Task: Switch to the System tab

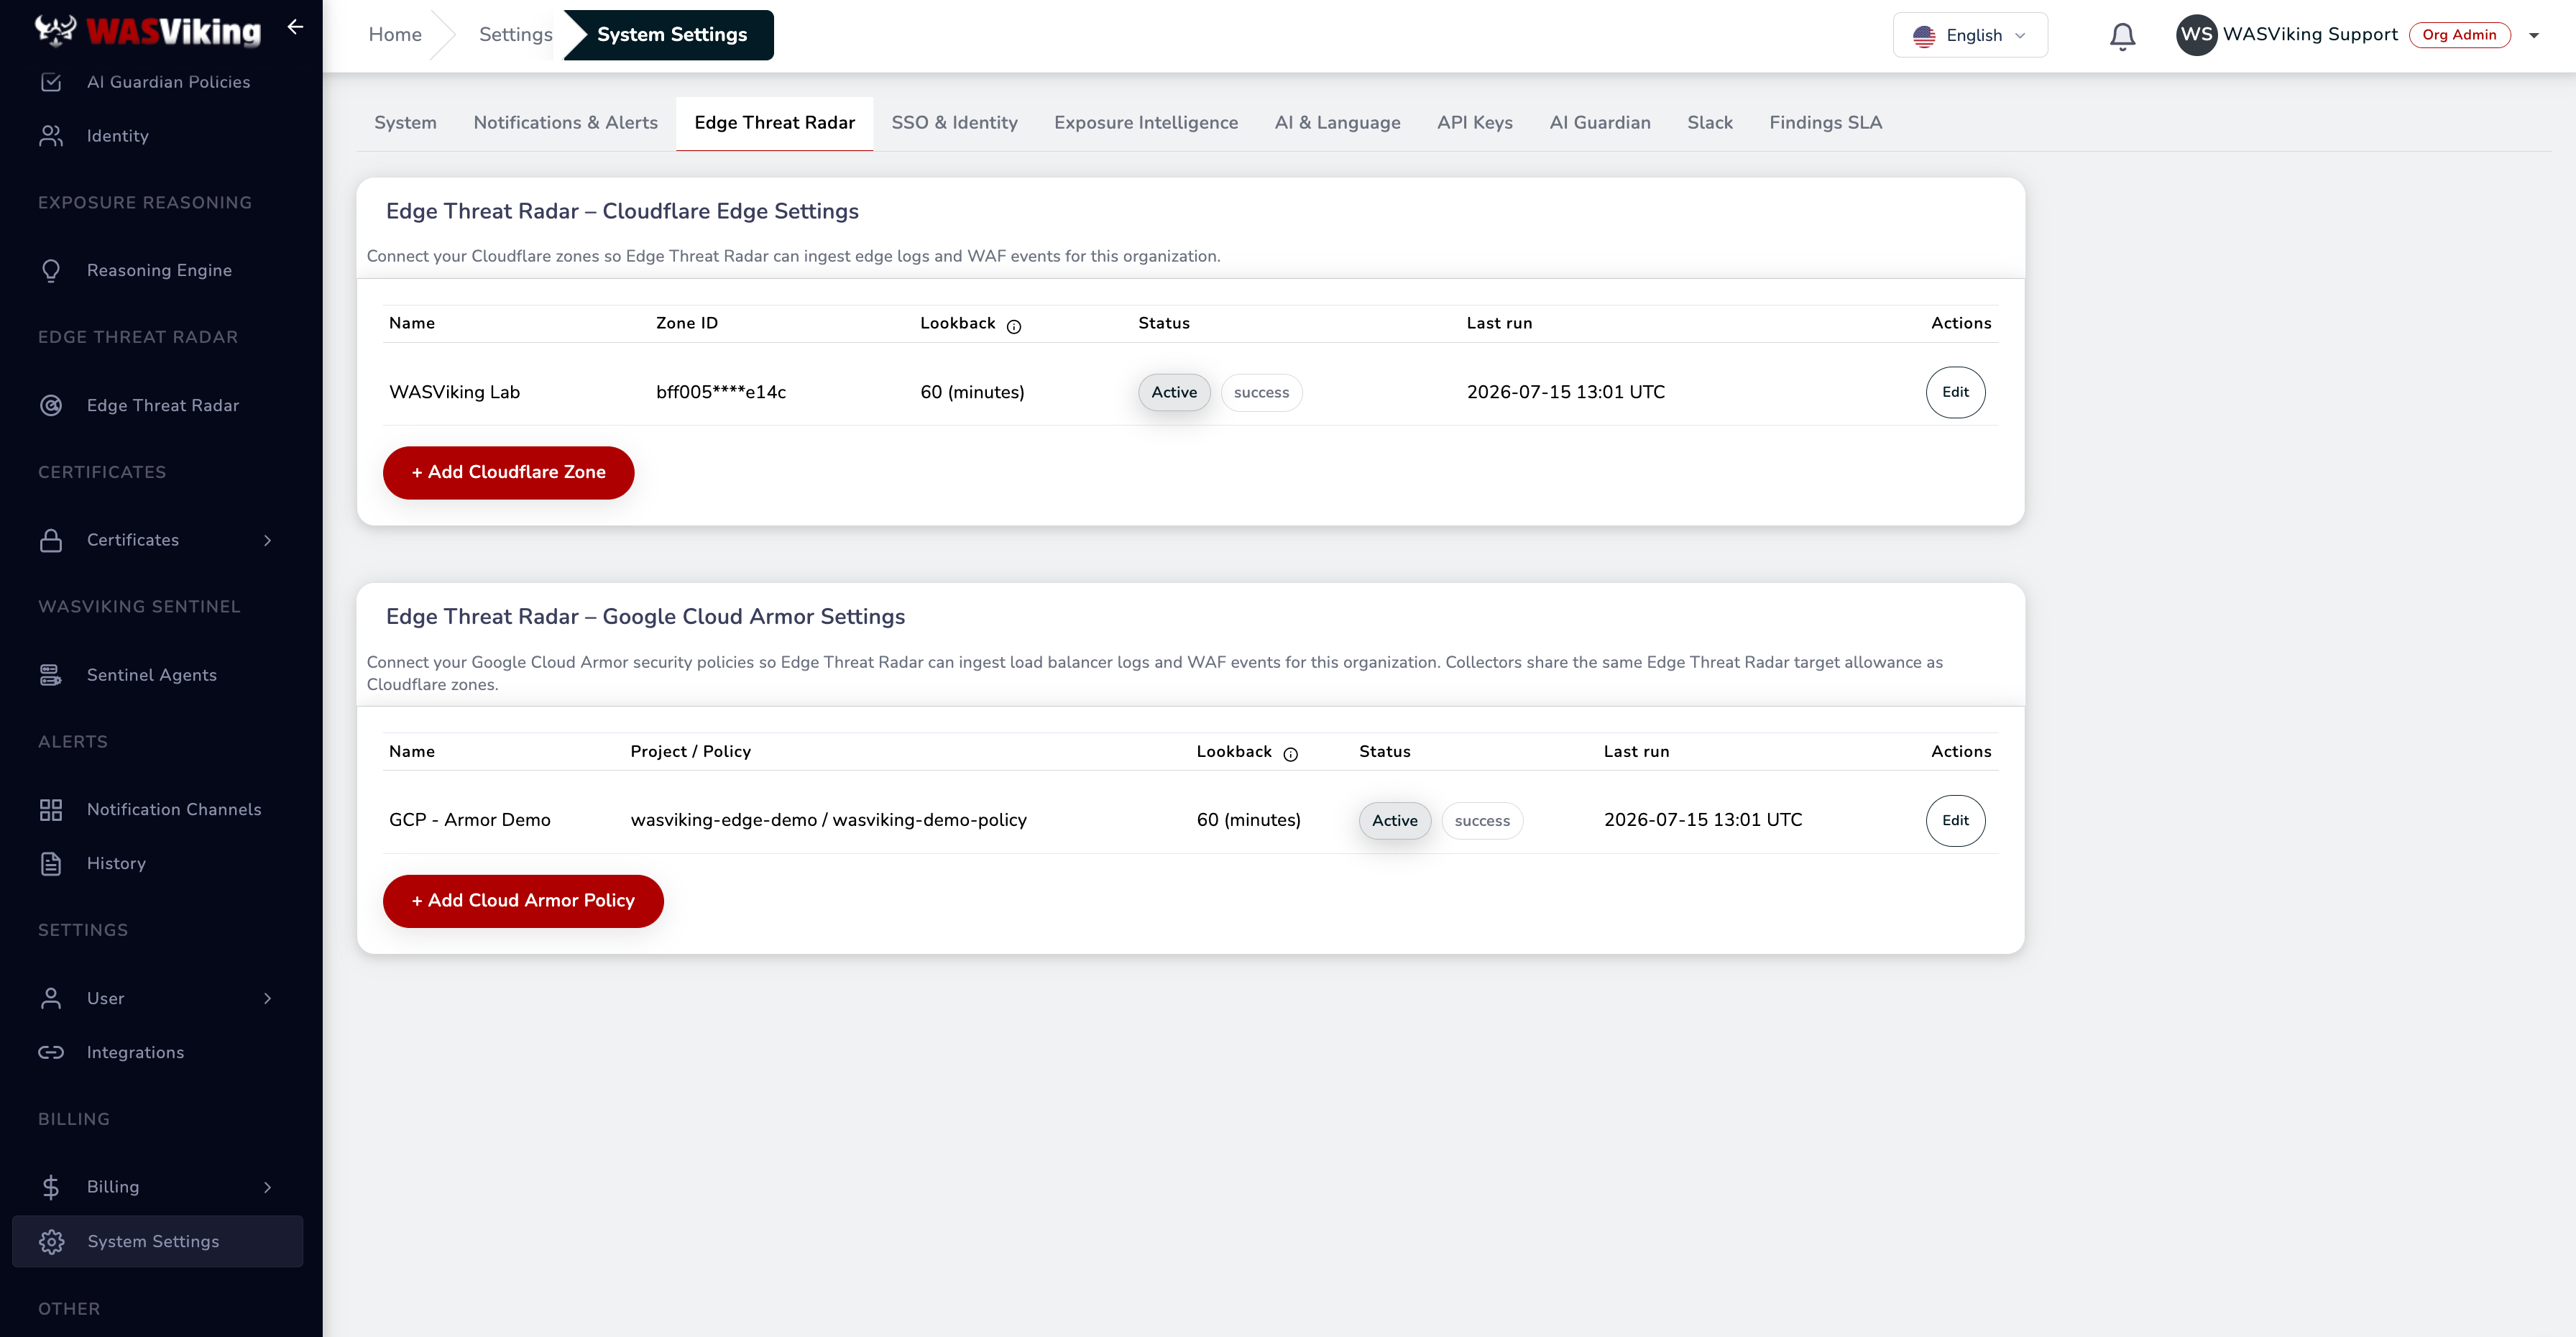Action: (405, 122)
